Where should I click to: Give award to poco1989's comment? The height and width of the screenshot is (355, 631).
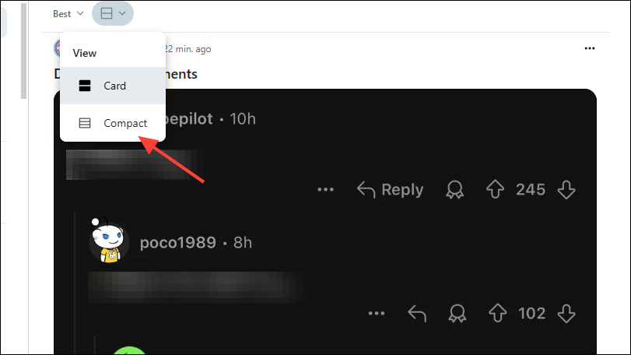click(457, 313)
